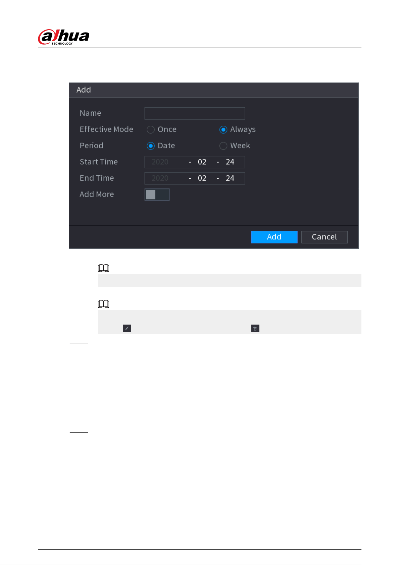Screen dimensions: 400x565
Task: Click the End Time day value 24
Action: point(230,178)
